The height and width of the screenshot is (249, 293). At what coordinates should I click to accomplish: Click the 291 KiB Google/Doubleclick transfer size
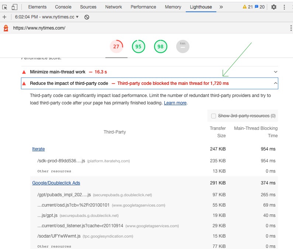pos(218,183)
